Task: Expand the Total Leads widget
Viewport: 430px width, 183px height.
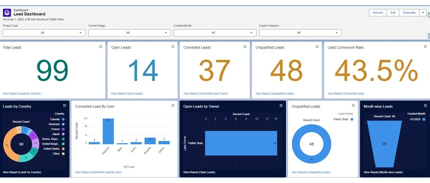Action: [101, 46]
